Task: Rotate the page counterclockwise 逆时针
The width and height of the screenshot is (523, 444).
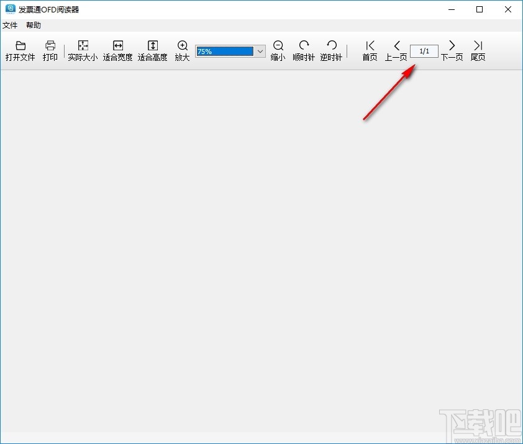Action: click(331, 51)
